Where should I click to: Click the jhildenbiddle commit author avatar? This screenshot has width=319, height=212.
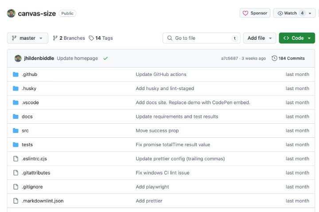[18, 58]
